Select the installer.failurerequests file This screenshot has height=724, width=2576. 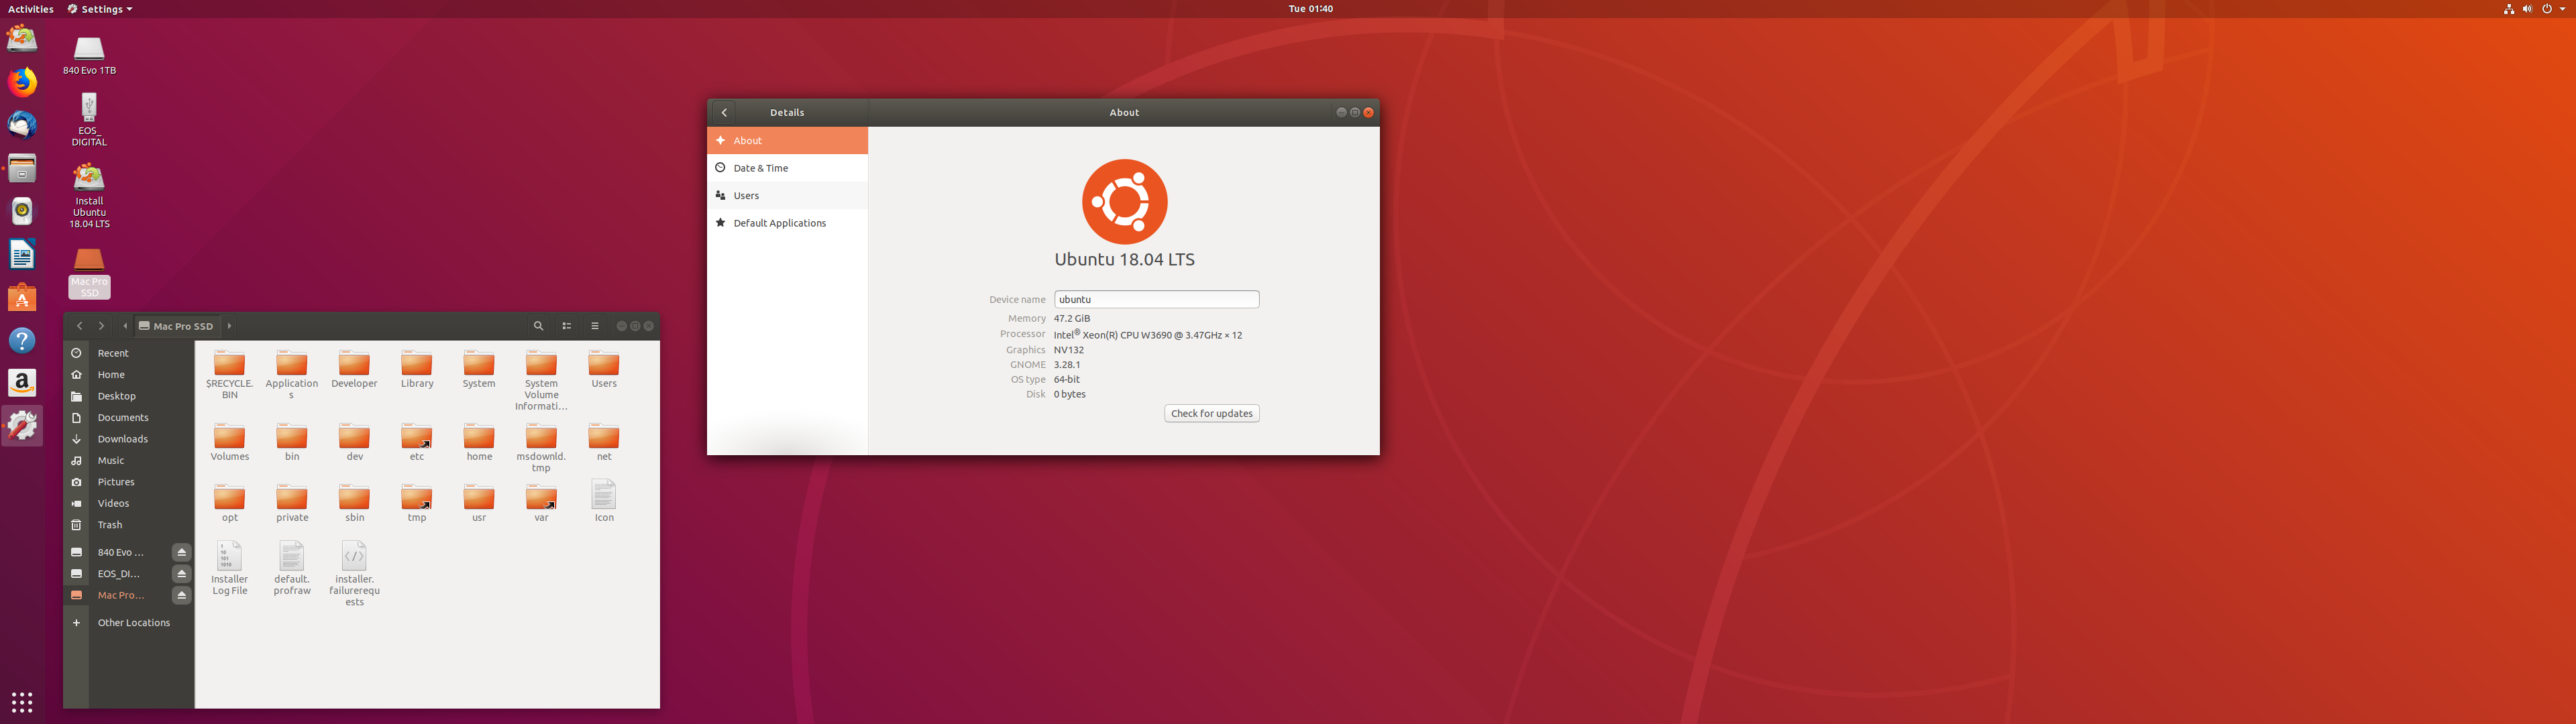pos(354,573)
